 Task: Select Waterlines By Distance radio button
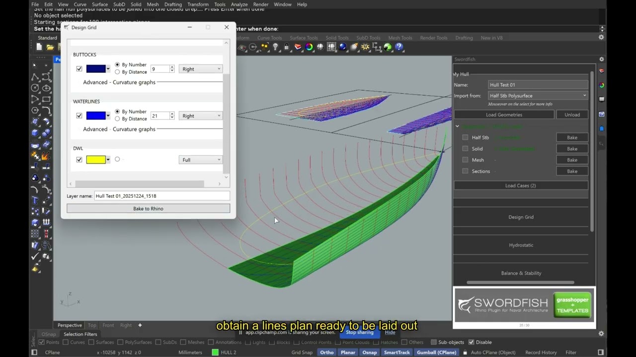(x=117, y=119)
